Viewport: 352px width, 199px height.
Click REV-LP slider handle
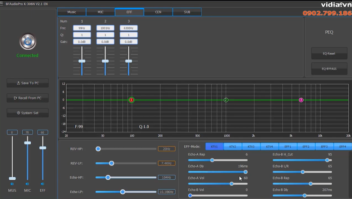pos(112,163)
